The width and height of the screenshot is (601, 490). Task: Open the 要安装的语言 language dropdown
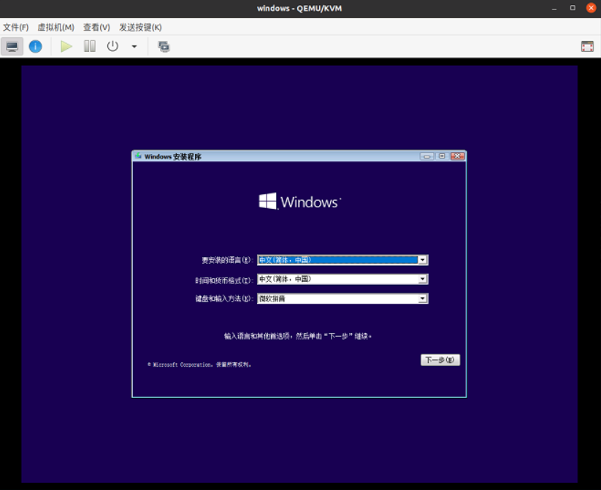422,260
